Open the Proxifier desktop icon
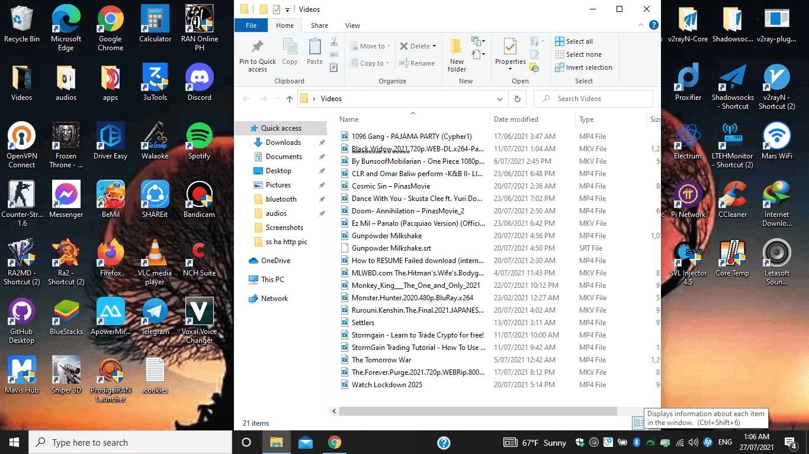The width and height of the screenshot is (809, 454). tap(688, 83)
